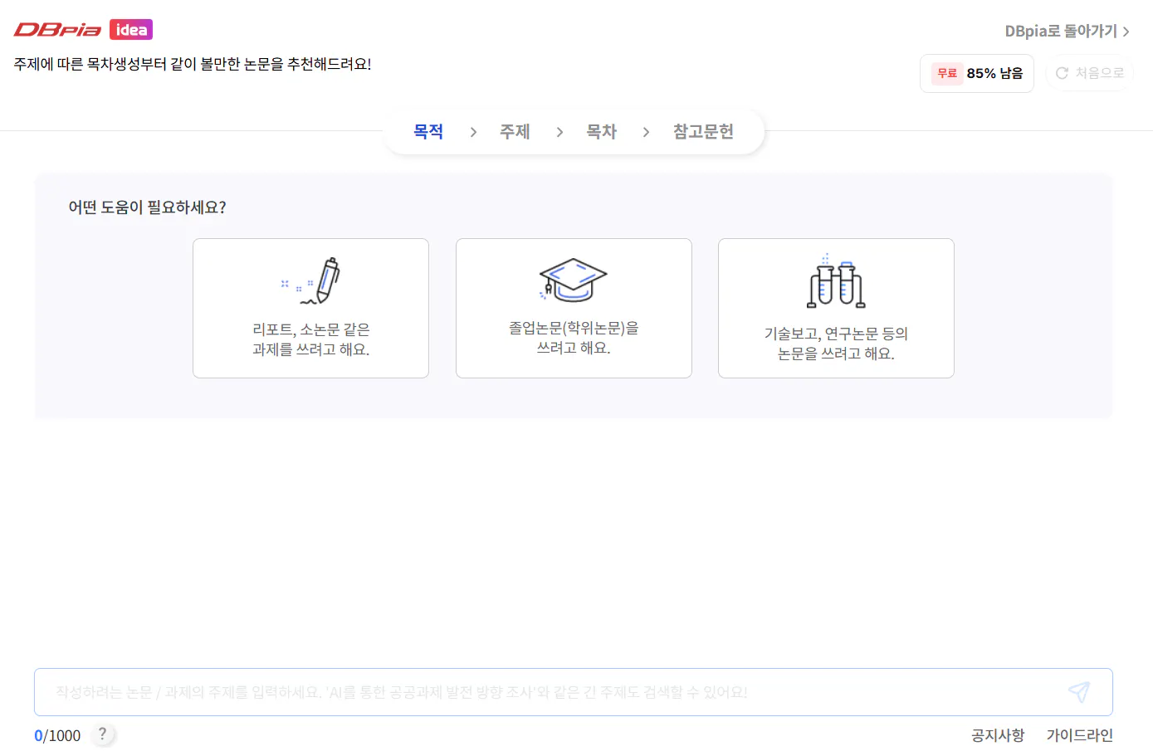Image resolution: width=1153 pixels, height=751 pixels.
Task: Click the 처음으로 reset button
Action: [1090, 73]
